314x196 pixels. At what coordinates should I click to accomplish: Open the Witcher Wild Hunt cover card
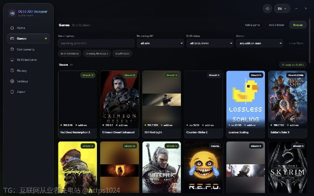point(162,167)
